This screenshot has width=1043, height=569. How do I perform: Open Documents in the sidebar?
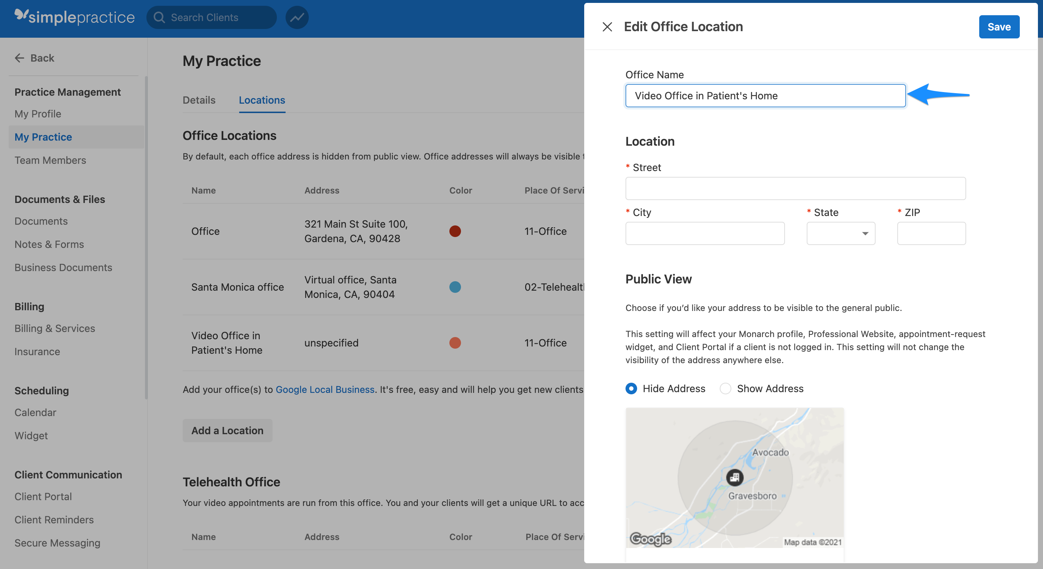click(x=41, y=221)
